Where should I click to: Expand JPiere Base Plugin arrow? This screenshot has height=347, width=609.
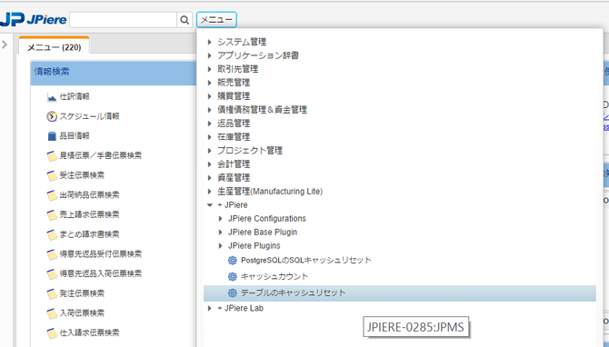pyautogui.click(x=221, y=233)
